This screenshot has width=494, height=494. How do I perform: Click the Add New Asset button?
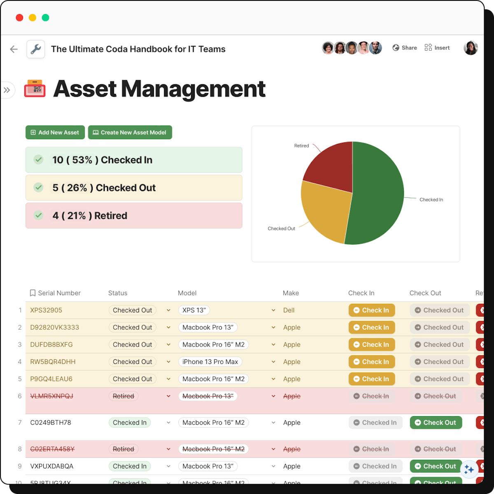point(55,133)
